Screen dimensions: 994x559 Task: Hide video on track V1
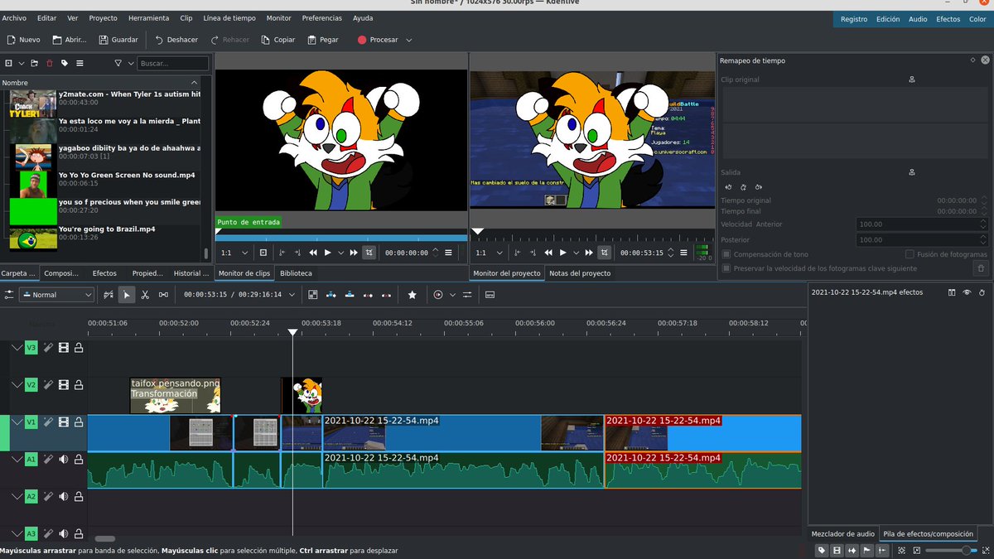coord(63,422)
